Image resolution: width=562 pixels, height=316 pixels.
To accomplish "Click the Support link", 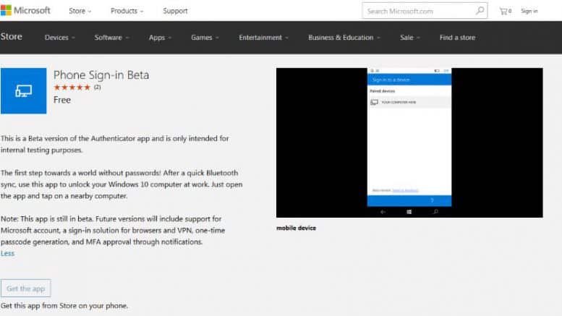I will point(175,11).
